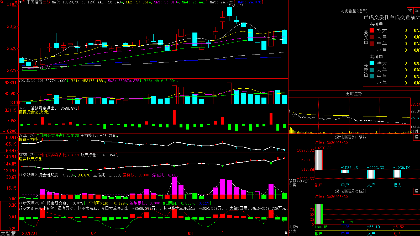Click the AI活跃度2 indicator label
This screenshot has height=236, width=420.
pos(28,175)
